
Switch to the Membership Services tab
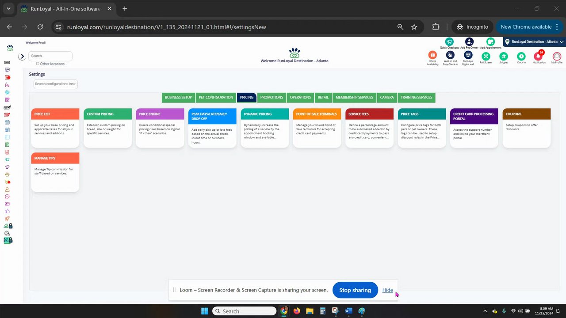click(354, 97)
